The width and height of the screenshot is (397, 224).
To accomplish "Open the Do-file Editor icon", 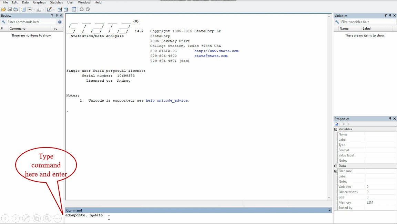I will pyautogui.click(x=49, y=9).
